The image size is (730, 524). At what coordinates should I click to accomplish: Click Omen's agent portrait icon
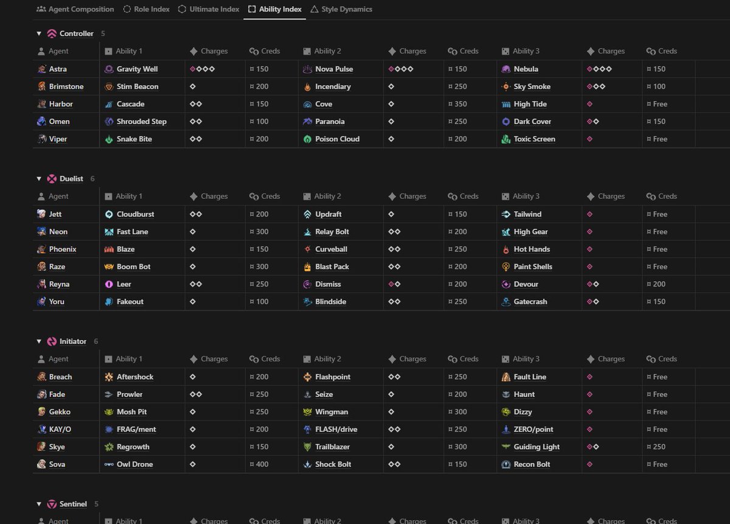coord(41,121)
